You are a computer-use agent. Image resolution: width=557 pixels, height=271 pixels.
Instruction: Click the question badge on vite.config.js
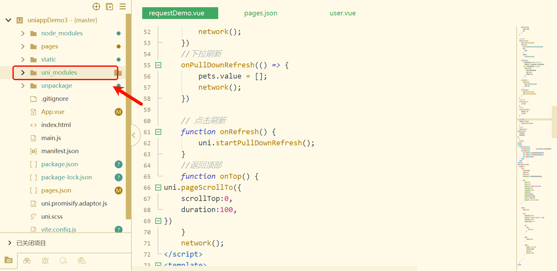click(119, 229)
